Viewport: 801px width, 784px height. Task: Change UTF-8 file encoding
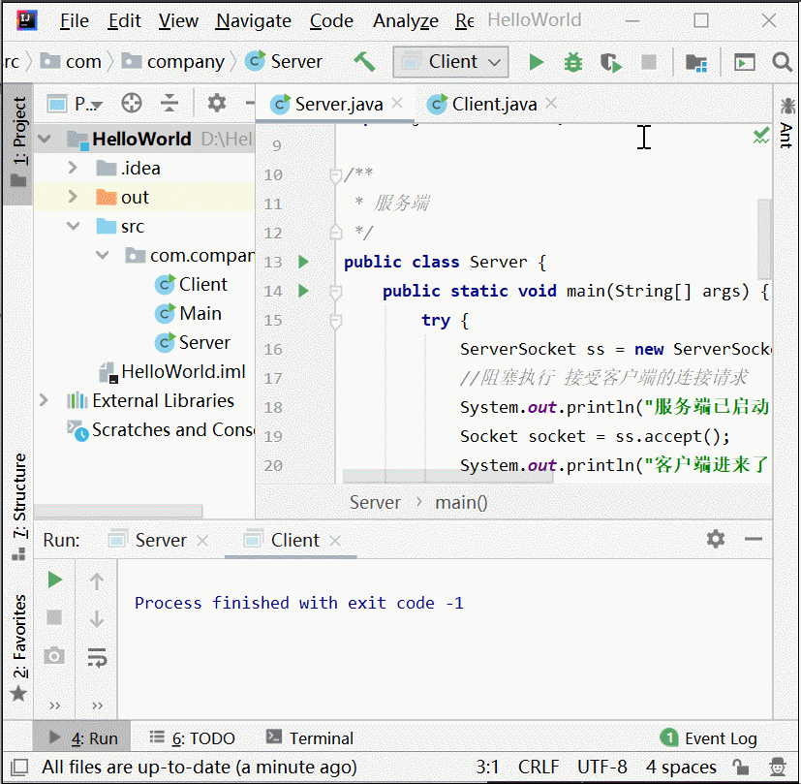(602, 767)
